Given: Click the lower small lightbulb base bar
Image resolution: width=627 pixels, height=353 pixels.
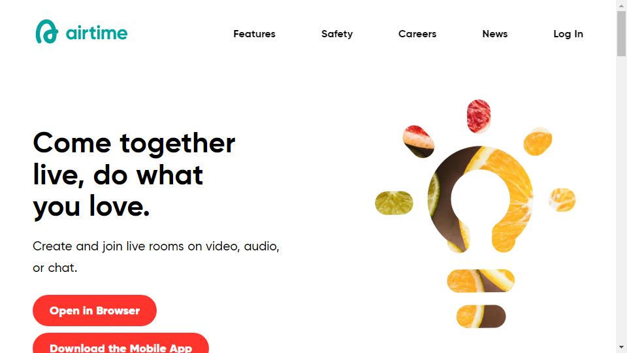Looking at the screenshot, I should coord(481,316).
